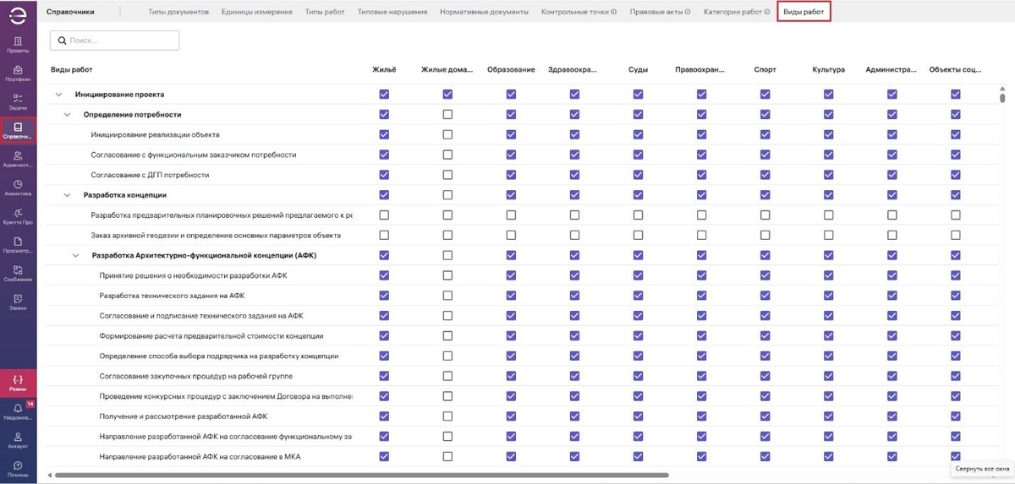
Task: Click the Свернуть все окна button
Action: pyautogui.click(x=983, y=467)
